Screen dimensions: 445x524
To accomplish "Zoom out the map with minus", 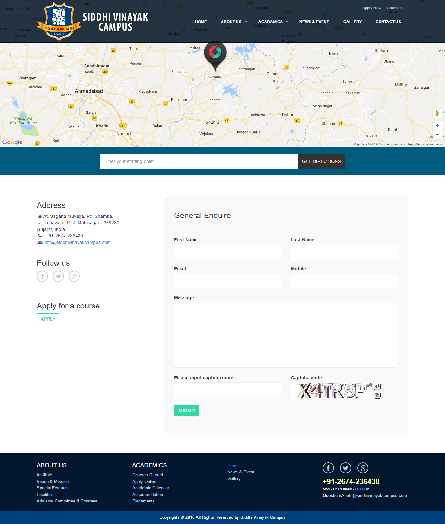I will 437,134.
